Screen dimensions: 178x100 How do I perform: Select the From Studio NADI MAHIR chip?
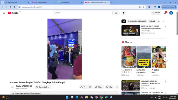click(x=137, y=21)
